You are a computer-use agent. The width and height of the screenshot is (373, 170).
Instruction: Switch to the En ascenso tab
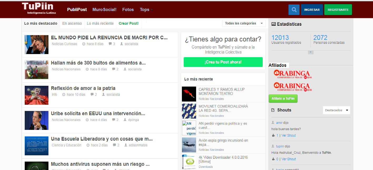72,23
